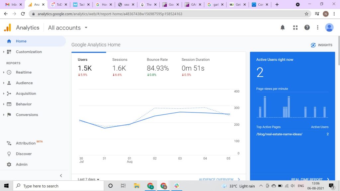Click the Home house icon in sidebar
This screenshot has width=340, height=191.
point(9,41)
